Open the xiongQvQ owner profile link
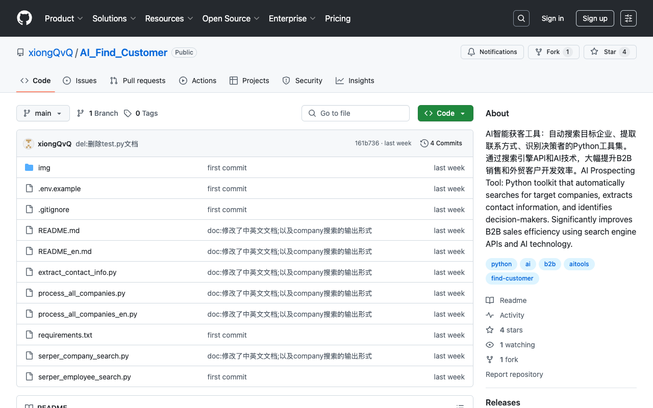This screenshot has height=408, width=653. [x=51, y=53]
